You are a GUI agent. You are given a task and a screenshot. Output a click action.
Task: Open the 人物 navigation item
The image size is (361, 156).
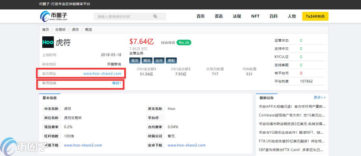[x=292, y=16]
